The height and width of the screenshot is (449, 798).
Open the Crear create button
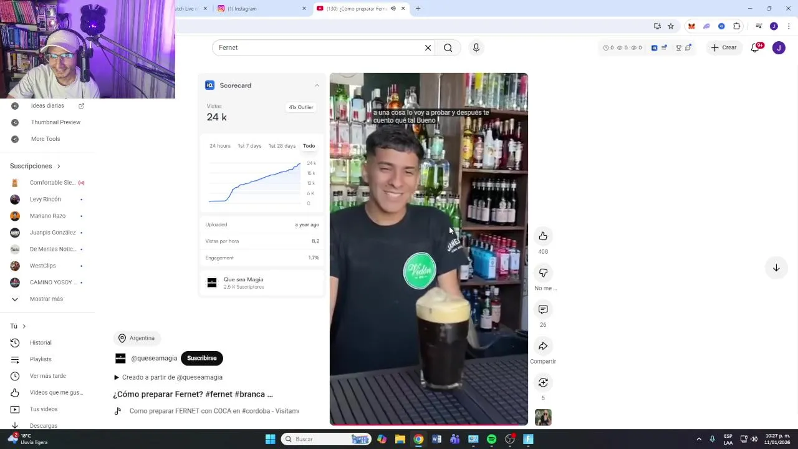coord(723,47)
